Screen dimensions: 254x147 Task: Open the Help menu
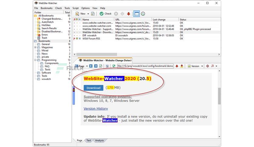(x=102, y=8)
